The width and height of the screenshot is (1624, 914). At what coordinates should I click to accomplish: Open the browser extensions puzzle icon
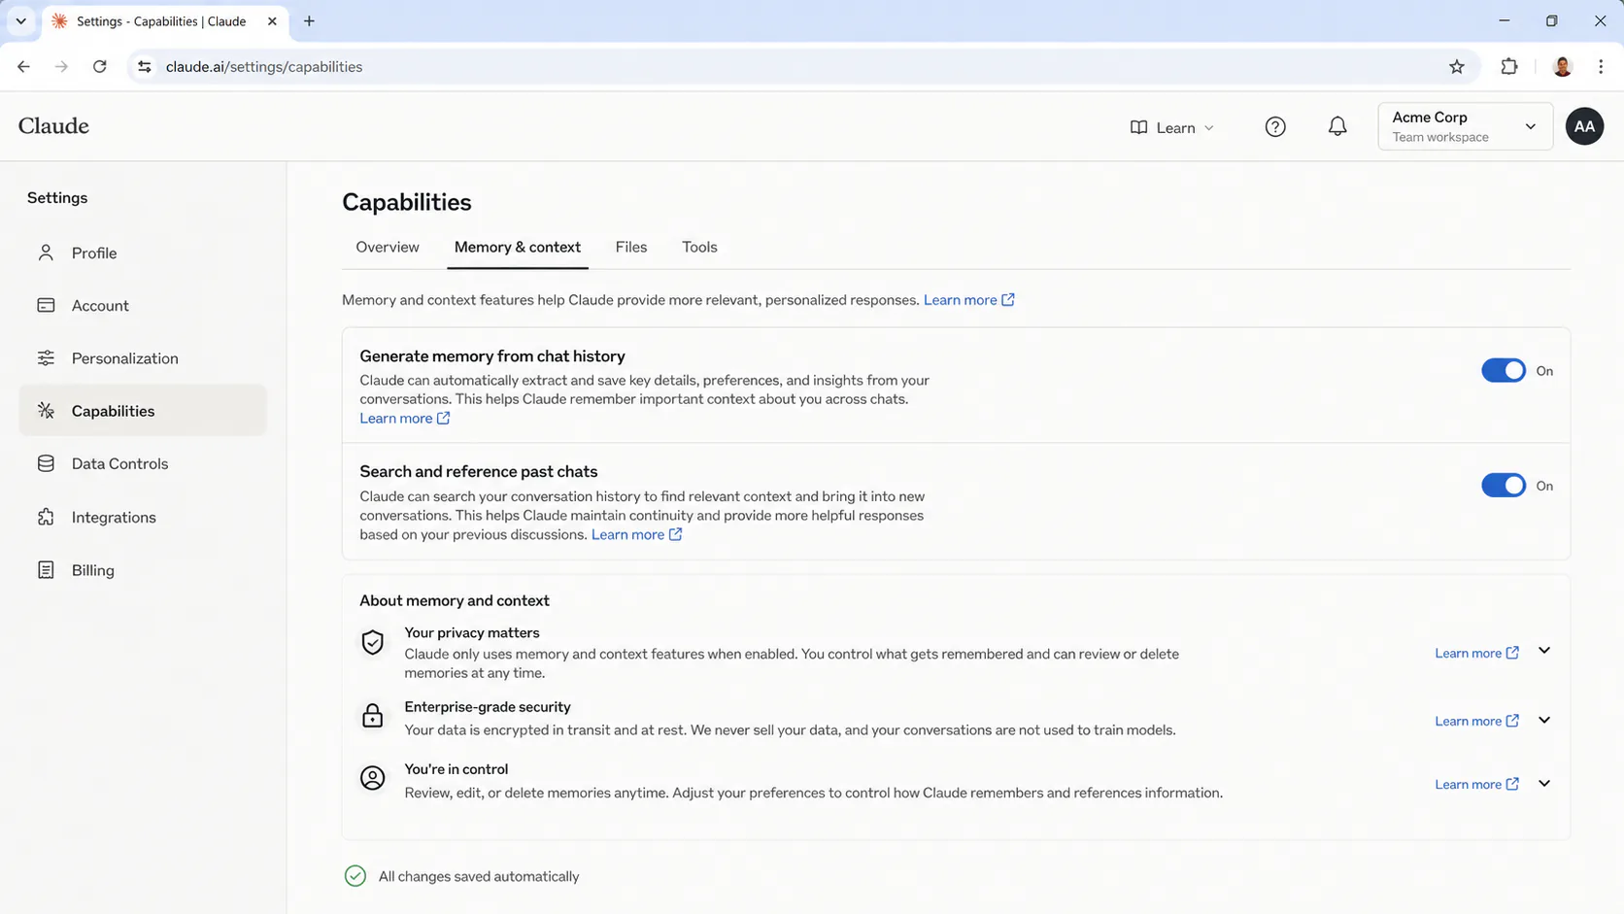(1508, 67)
